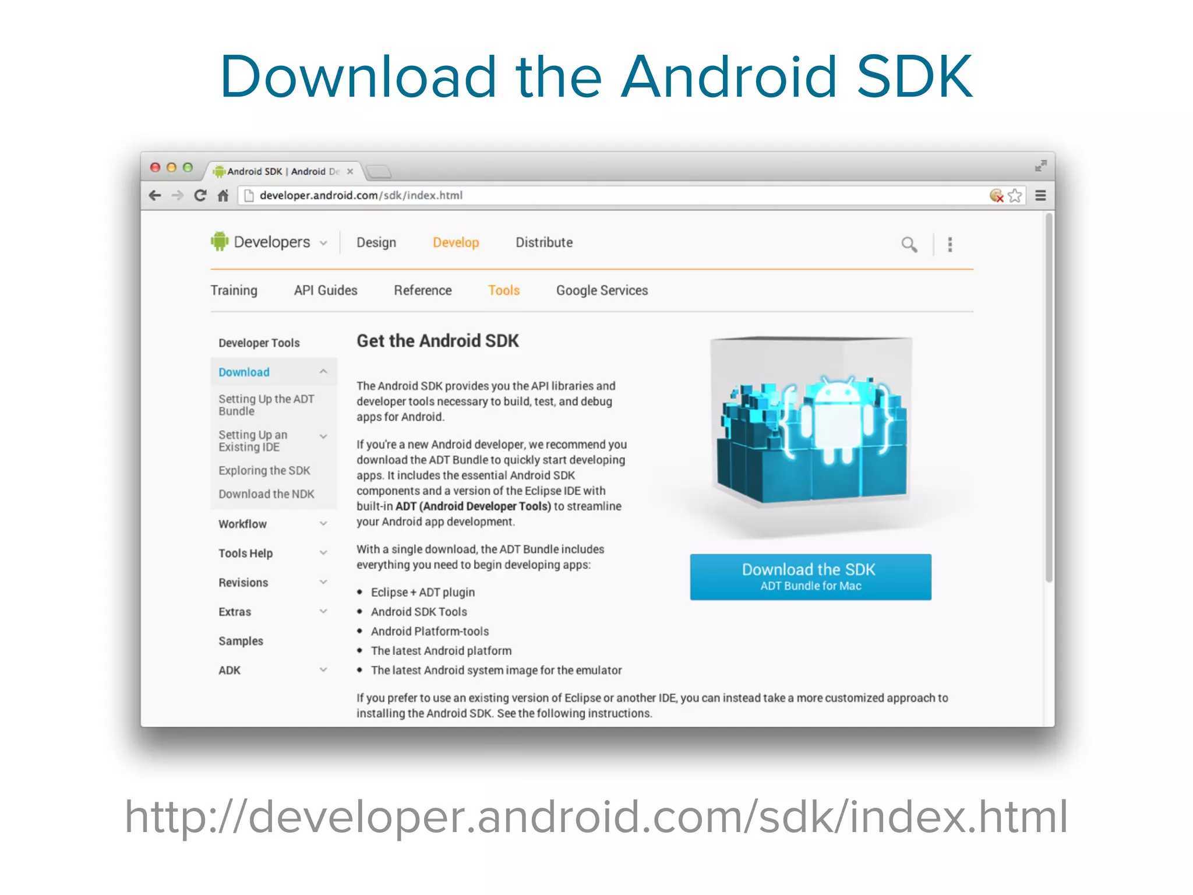Switch to the Tools tab
The height and width of the screenshot is (895, 1193).
coord(504,290)
